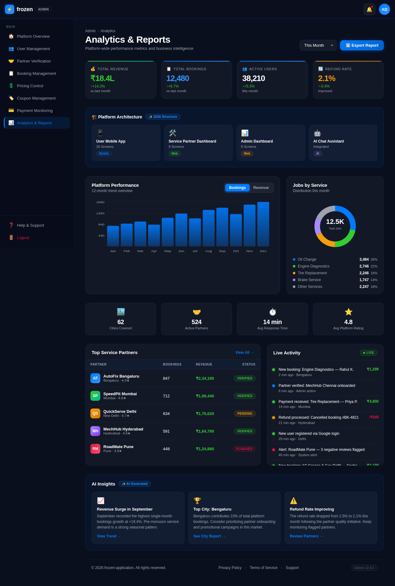Image resolution: width=395 pixels, height=586 pixels.
Task: Navigate to Booking Management
Action: [x=37, y=73]
